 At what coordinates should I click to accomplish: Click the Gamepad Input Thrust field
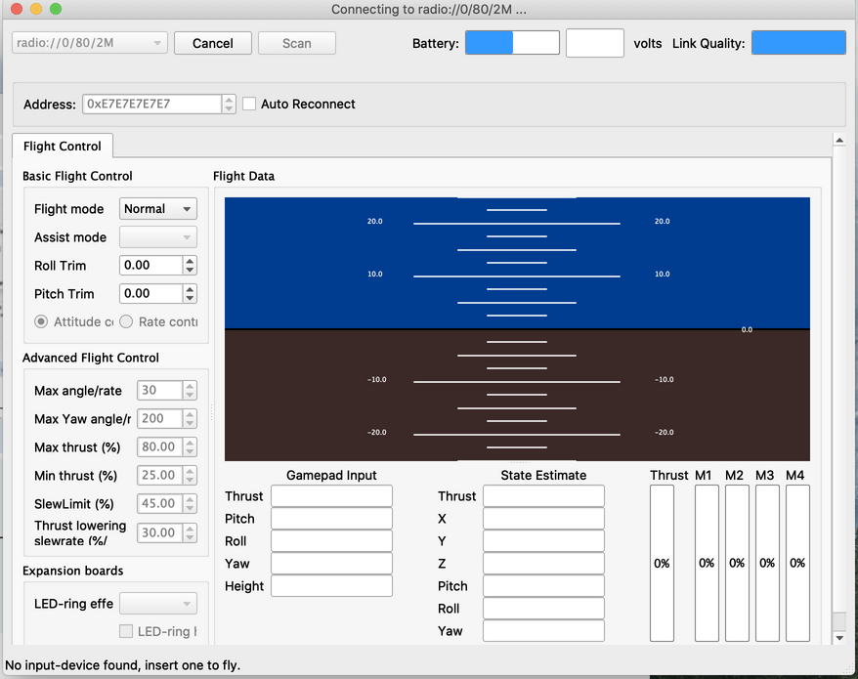(x=331, y=496)
